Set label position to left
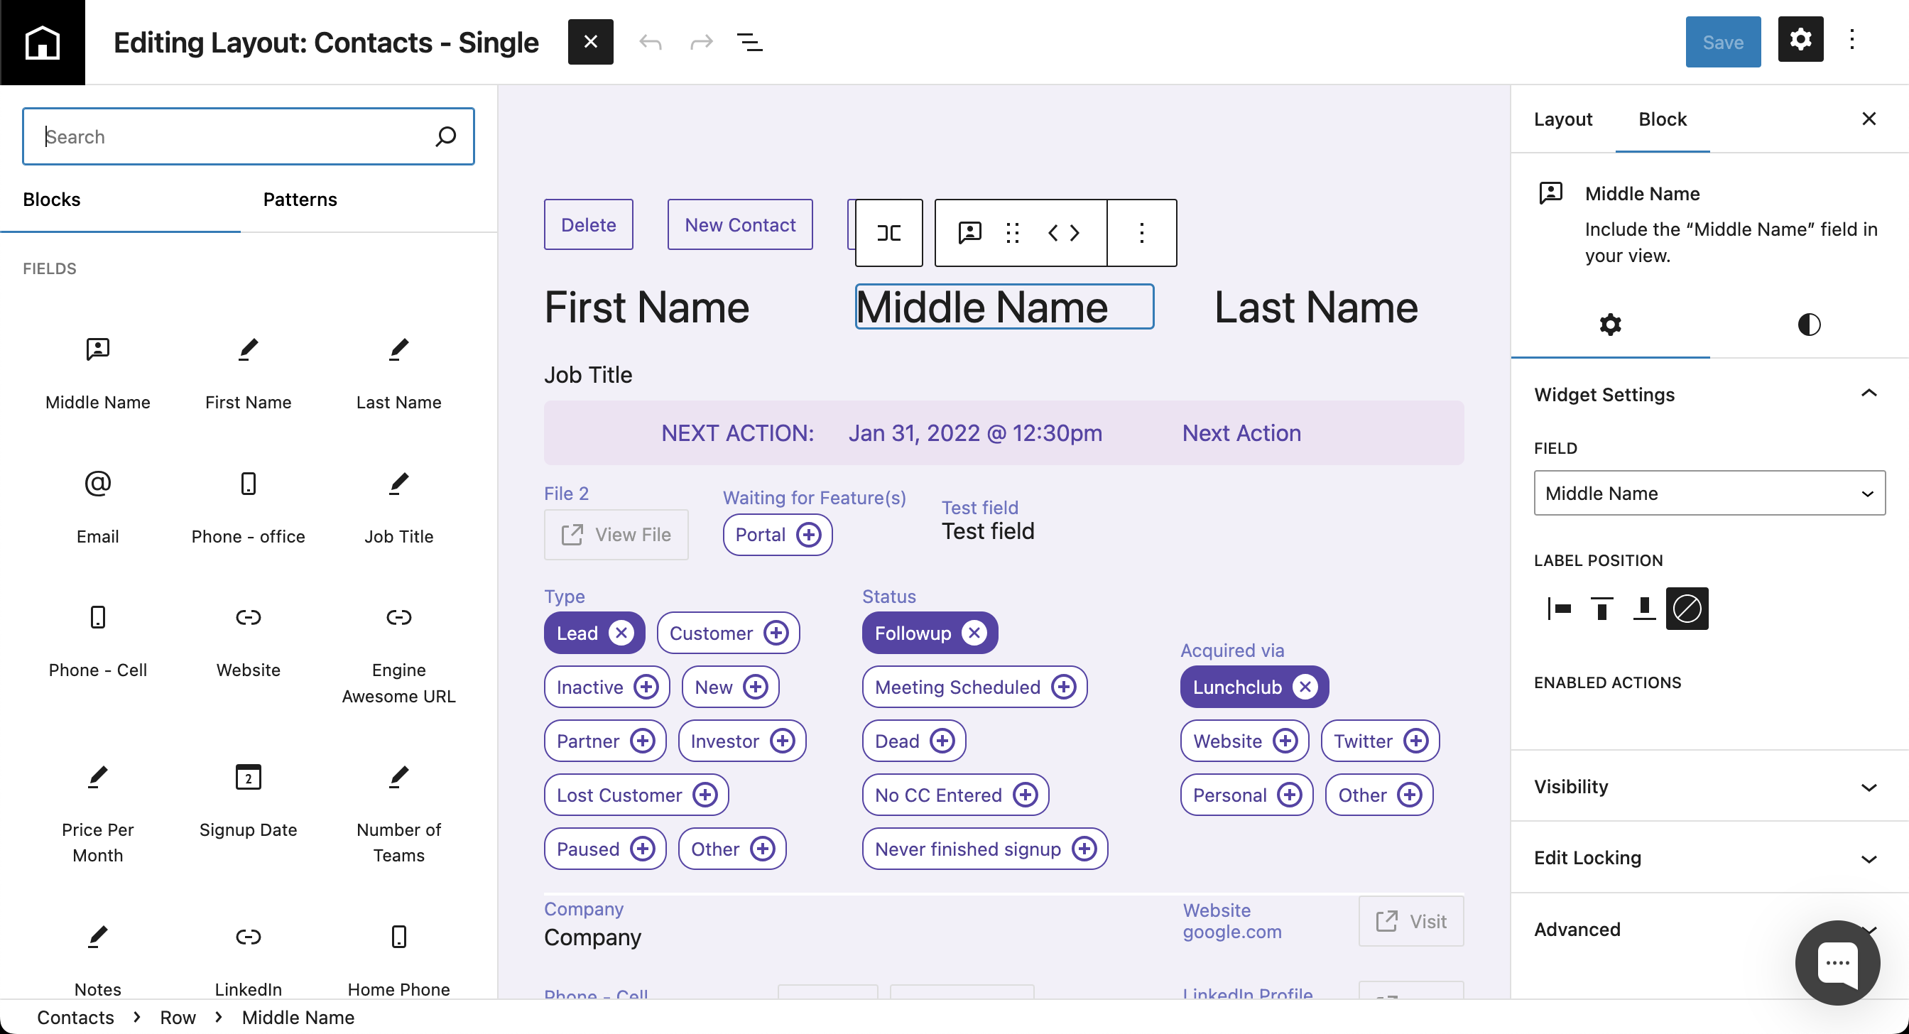This screenshot has width=1909, height=1034. [1560, 608]
